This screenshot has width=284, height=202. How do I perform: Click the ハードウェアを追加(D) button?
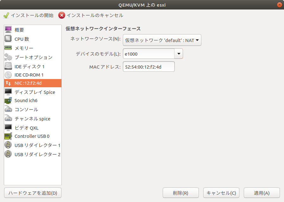point(33,193)
